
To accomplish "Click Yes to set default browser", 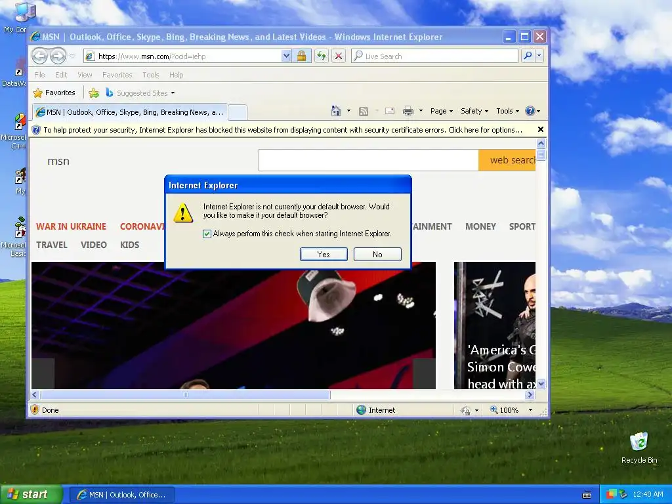I will [x=324, y=254].
